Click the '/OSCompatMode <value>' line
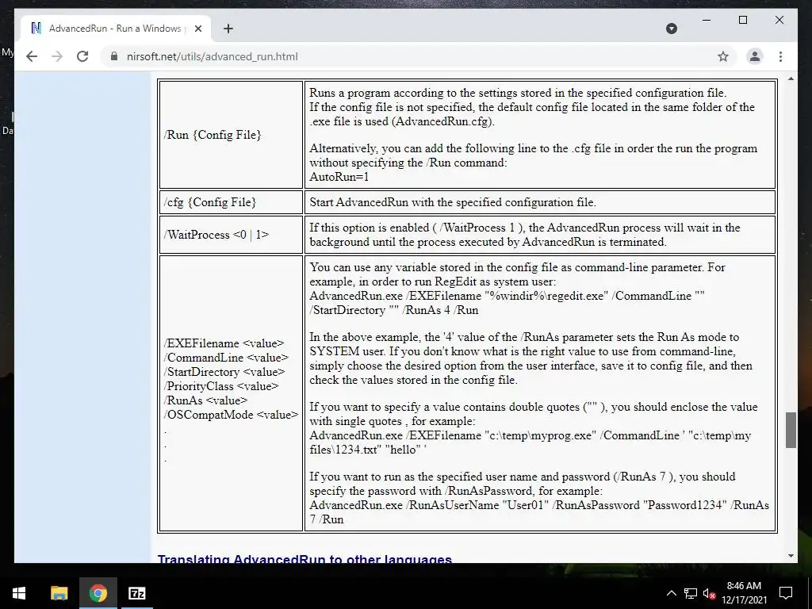The image size is (812, 609). pos(231,415)
